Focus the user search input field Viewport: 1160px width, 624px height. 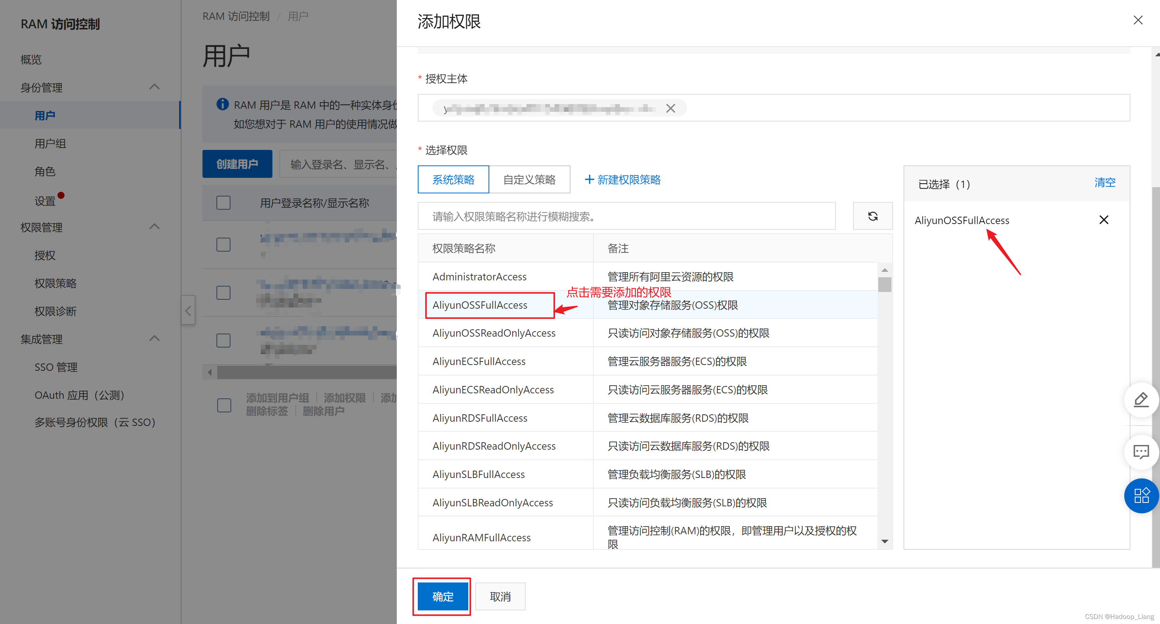(338, 164)
